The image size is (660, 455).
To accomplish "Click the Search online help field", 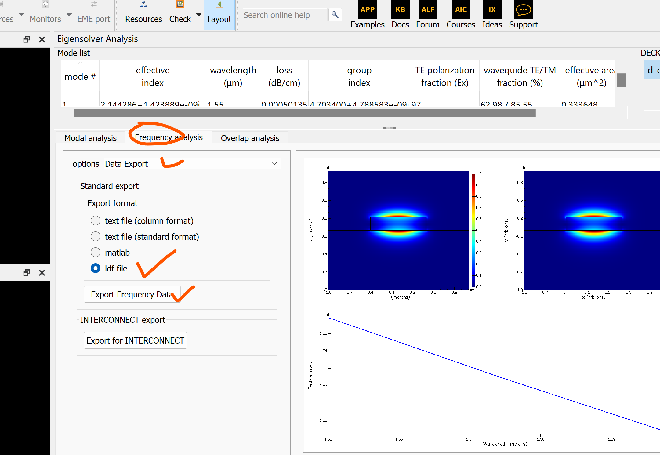I will click(285, 15).
